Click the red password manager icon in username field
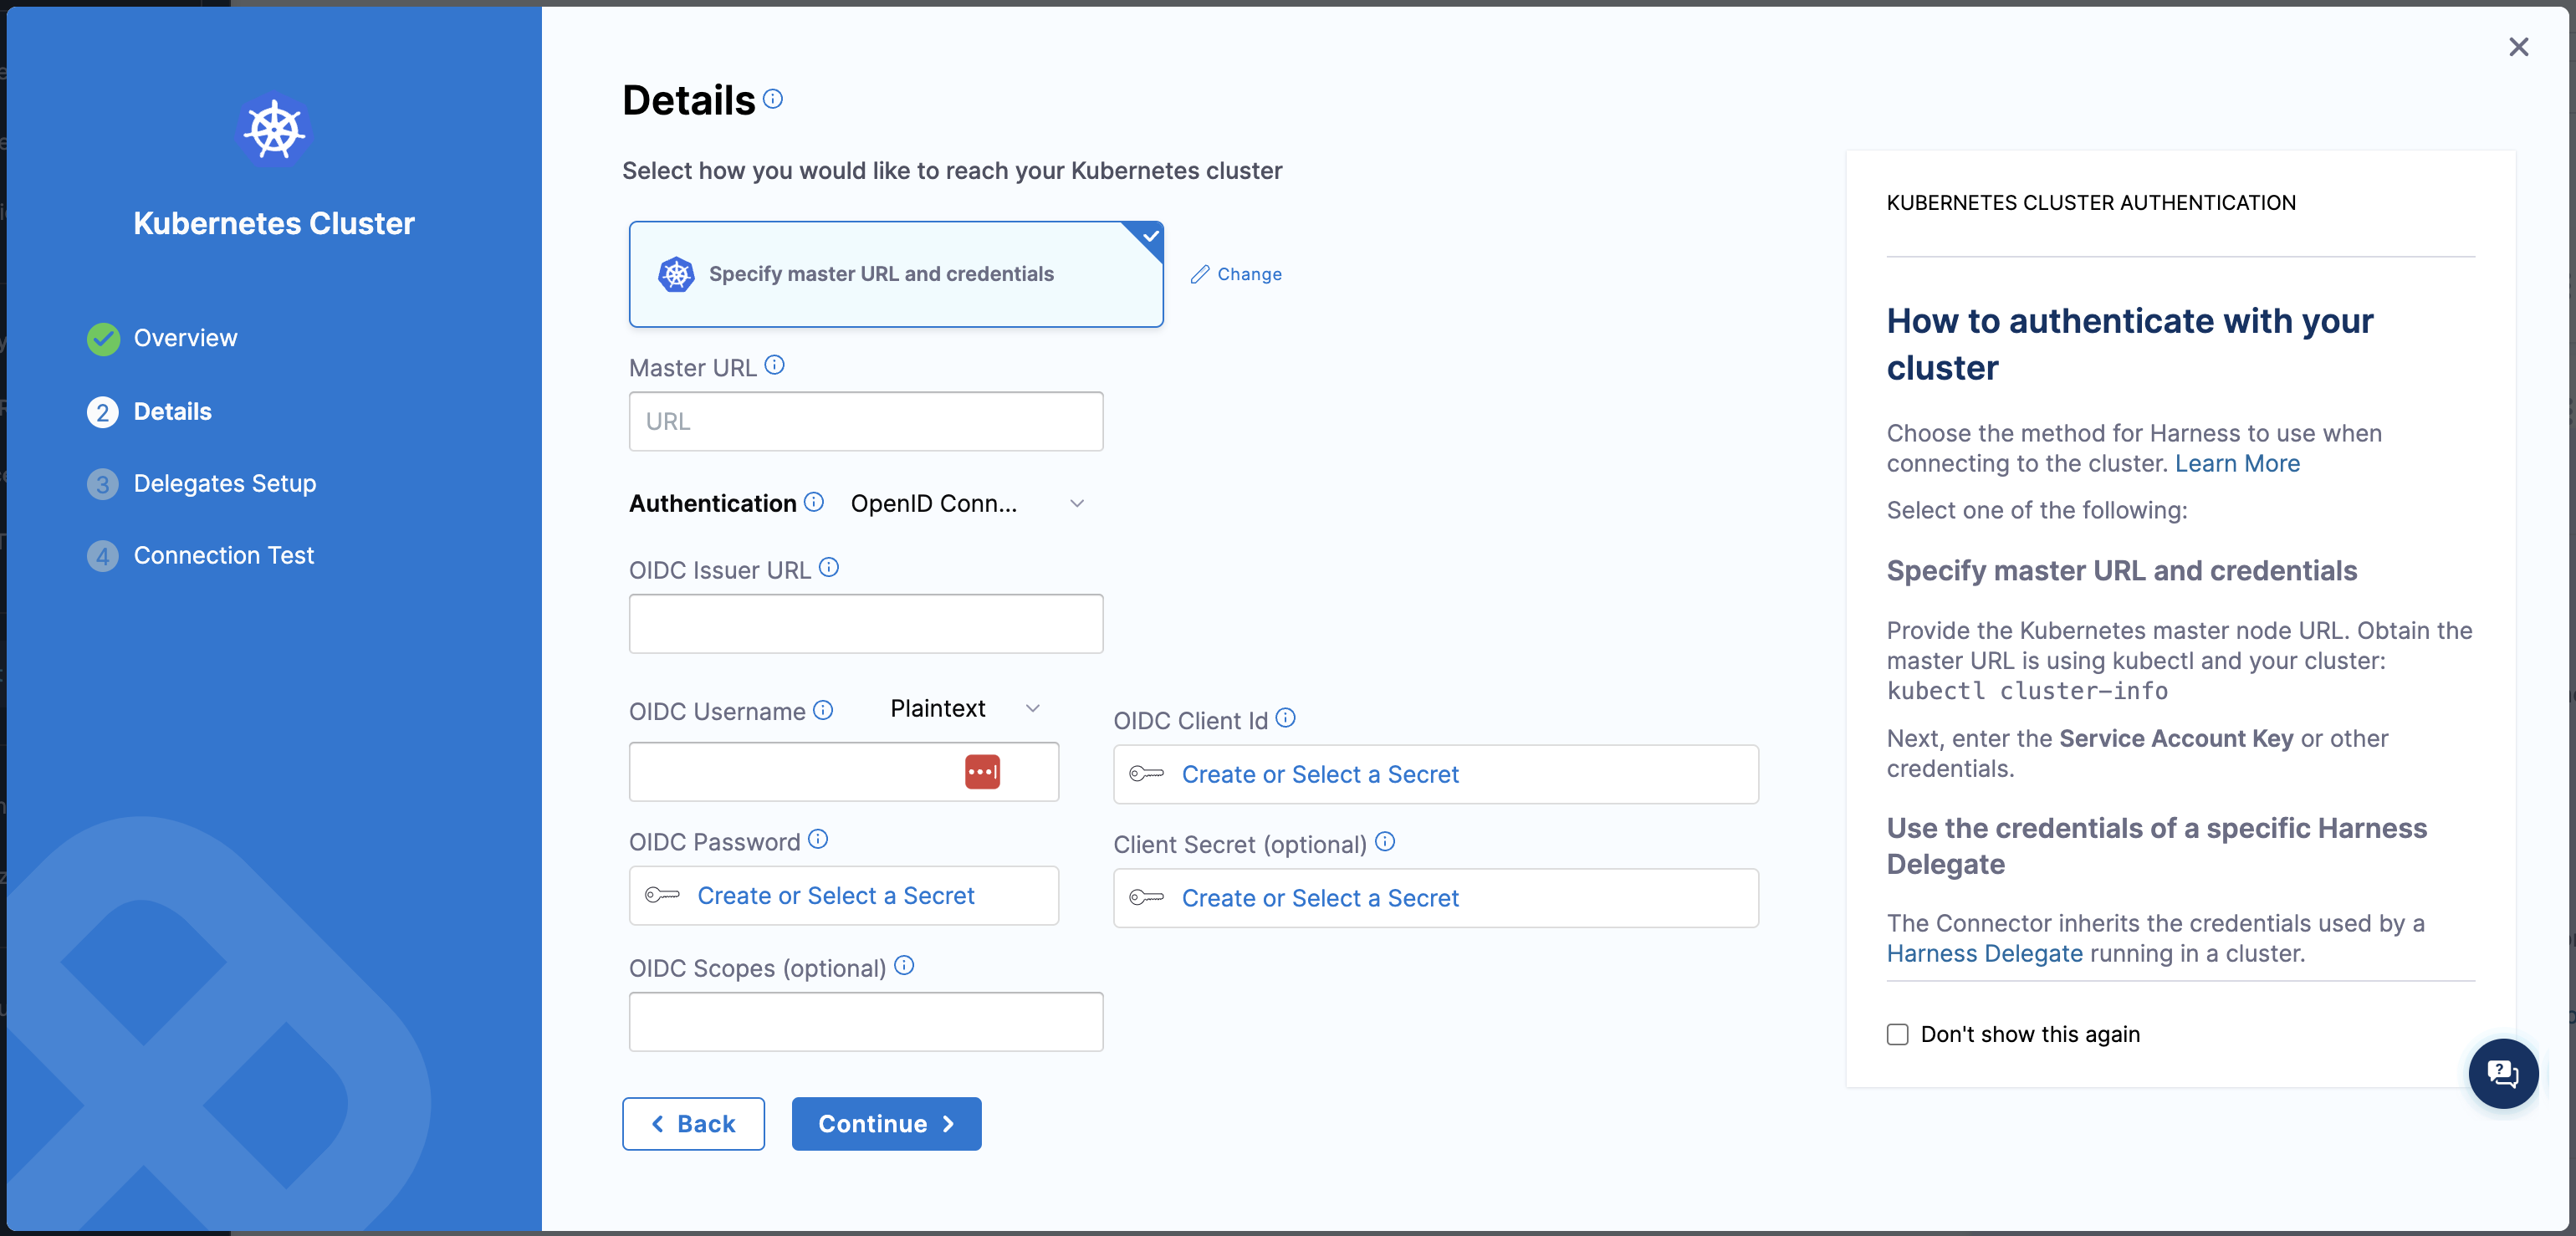Viewport: 2576px width, 1236px height. coord(982,772)
